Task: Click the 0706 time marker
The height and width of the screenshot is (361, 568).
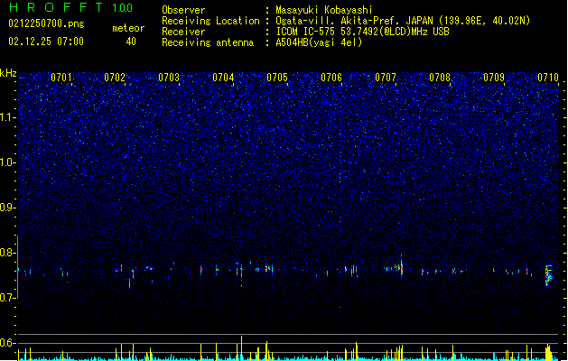Action: click(x=331, y=78)
